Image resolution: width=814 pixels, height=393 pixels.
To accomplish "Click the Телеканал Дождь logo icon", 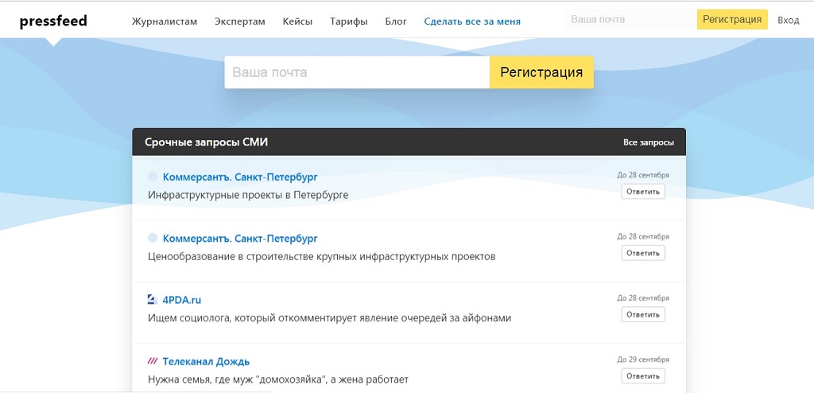I will tap(152, 360).
